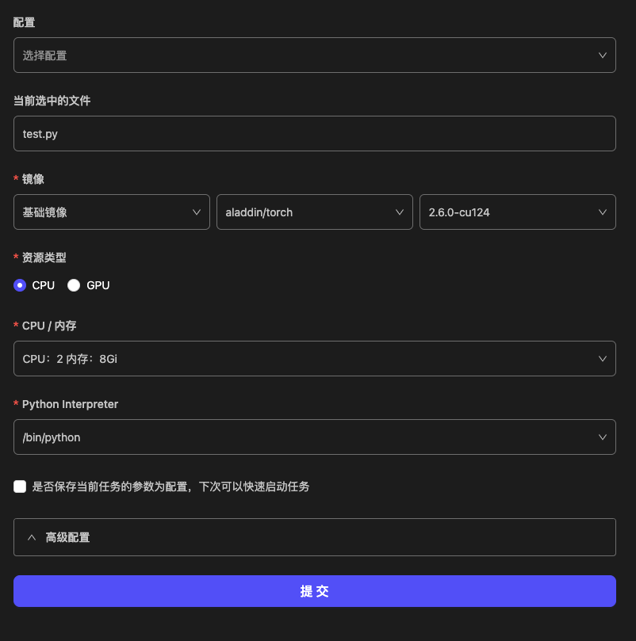
Task: Open the 基础镜像 image type dropdown
Action: pyautogui.click(x=111, y=212)
